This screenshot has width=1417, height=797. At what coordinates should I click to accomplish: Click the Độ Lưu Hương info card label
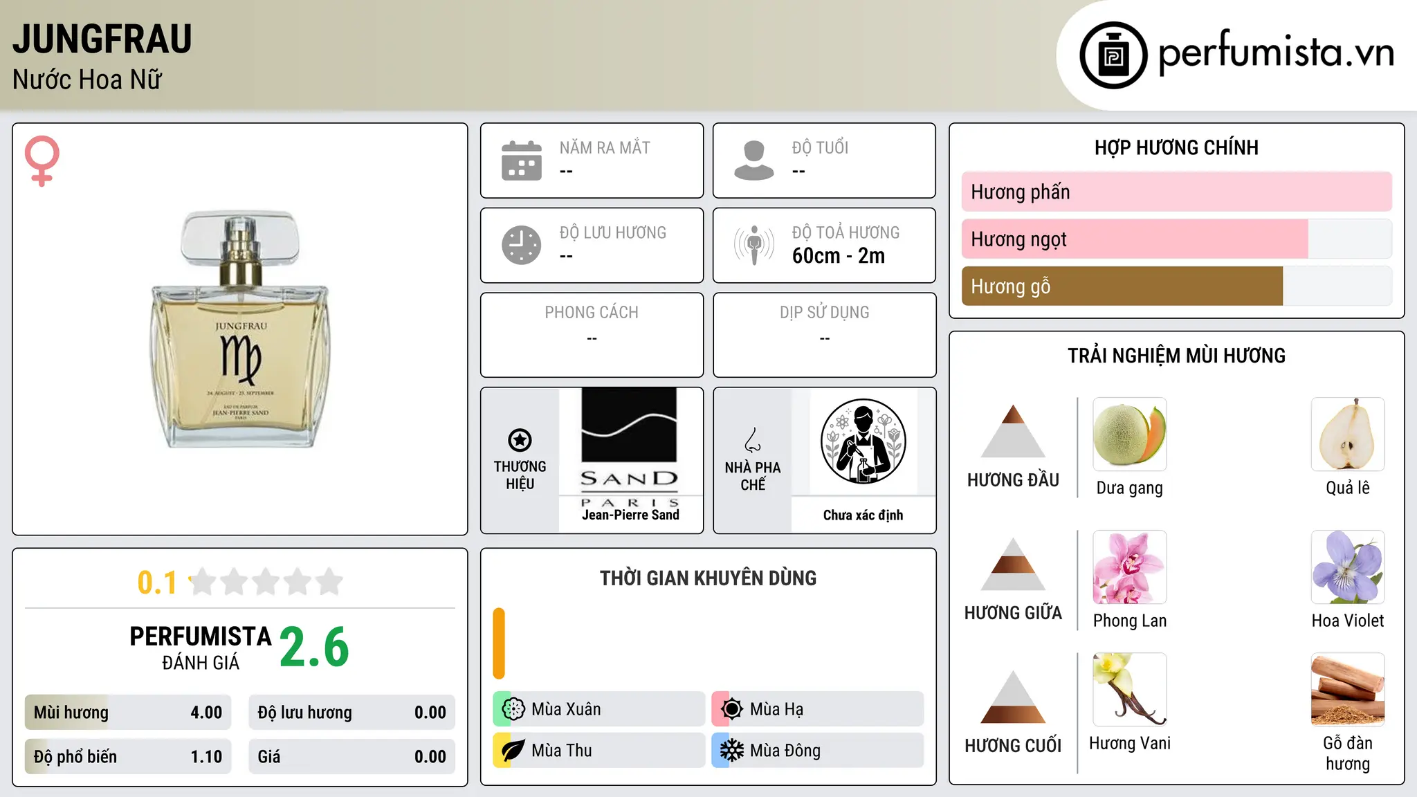[613, 232]
